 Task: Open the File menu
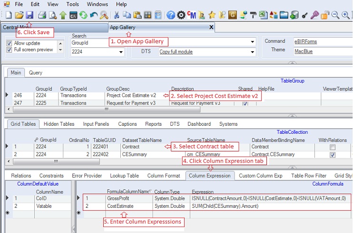click(x=19, y=4)
